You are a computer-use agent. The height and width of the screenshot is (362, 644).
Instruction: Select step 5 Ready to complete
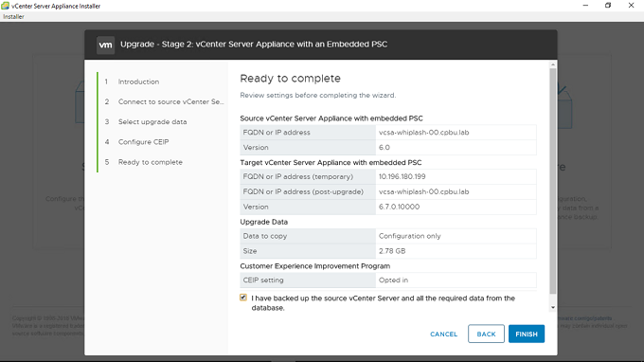pos(151,162)
